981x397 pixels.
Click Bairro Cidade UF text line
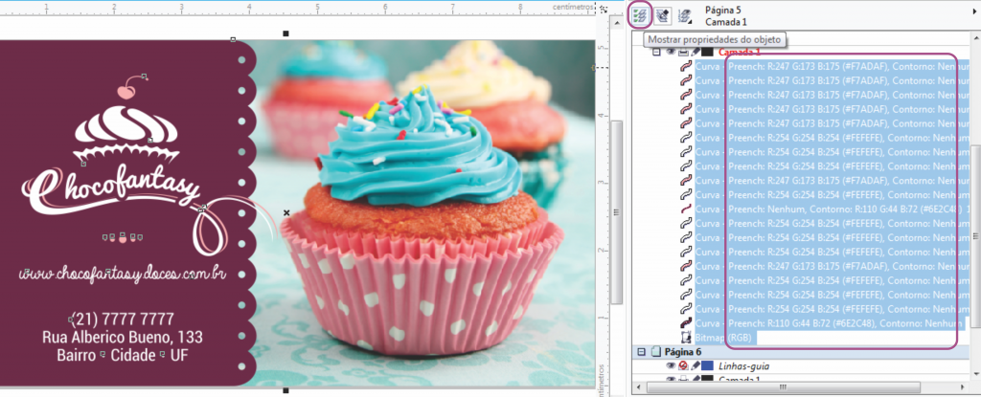(123, 355)
